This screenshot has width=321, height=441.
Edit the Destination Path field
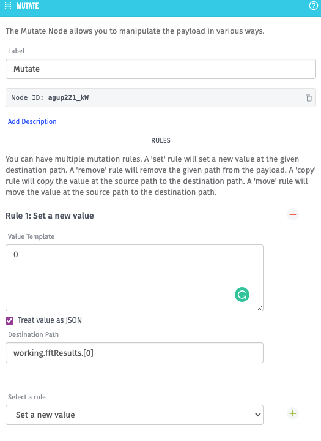pyautogui.click(x=135, y=353)
